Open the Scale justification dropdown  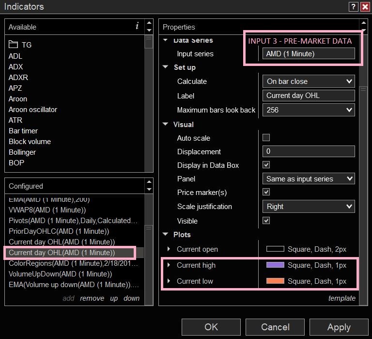309,207
